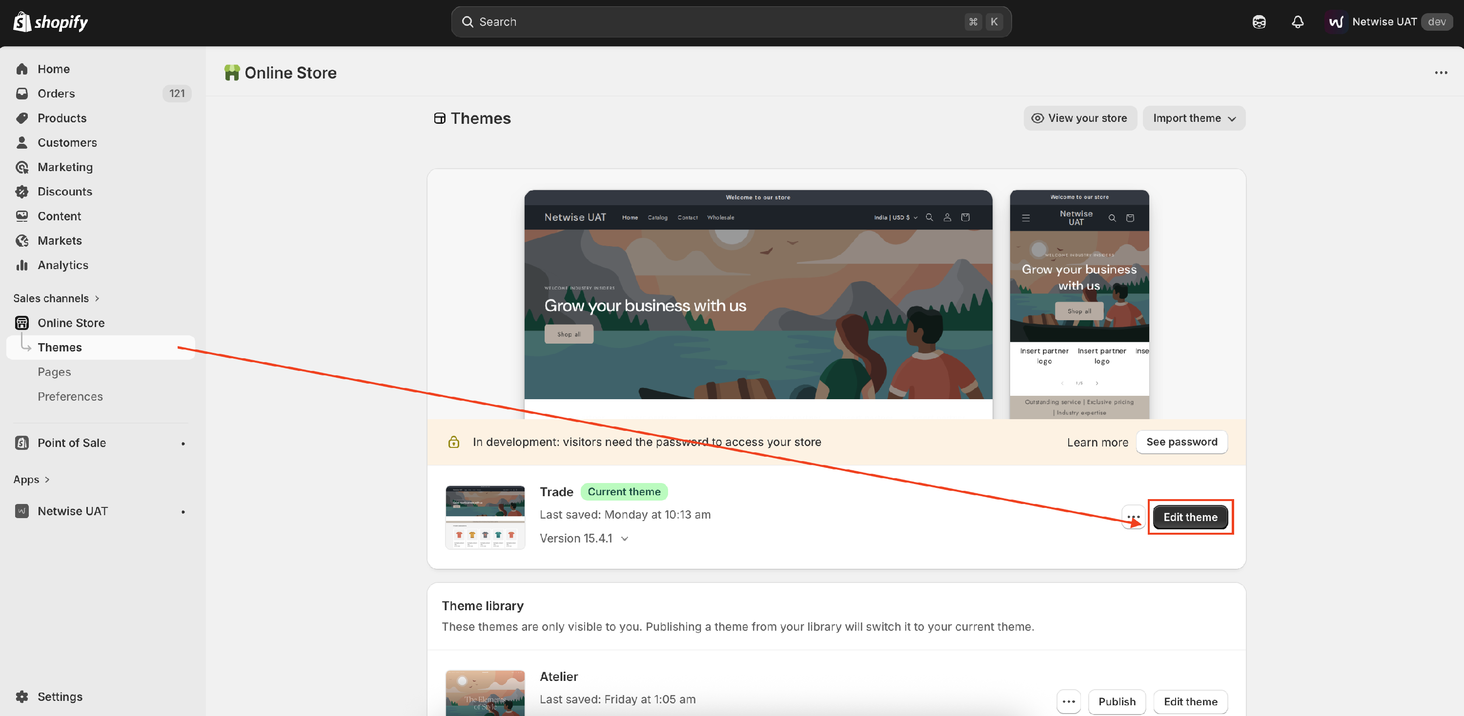Click the Analytics icon in sidebar

click(x=22, y=265)
